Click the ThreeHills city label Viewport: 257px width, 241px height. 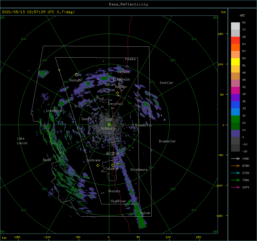[x=143, y=125]
